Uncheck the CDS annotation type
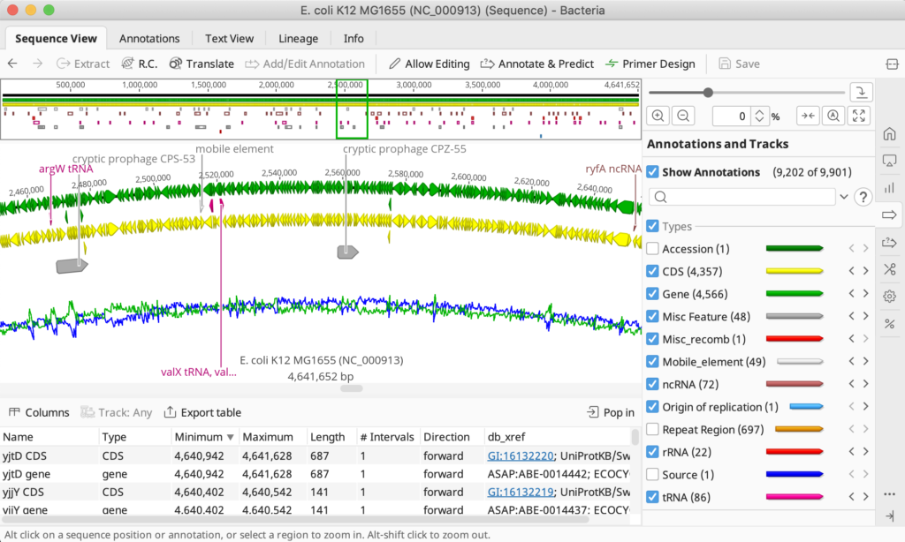 pos(652,271)
